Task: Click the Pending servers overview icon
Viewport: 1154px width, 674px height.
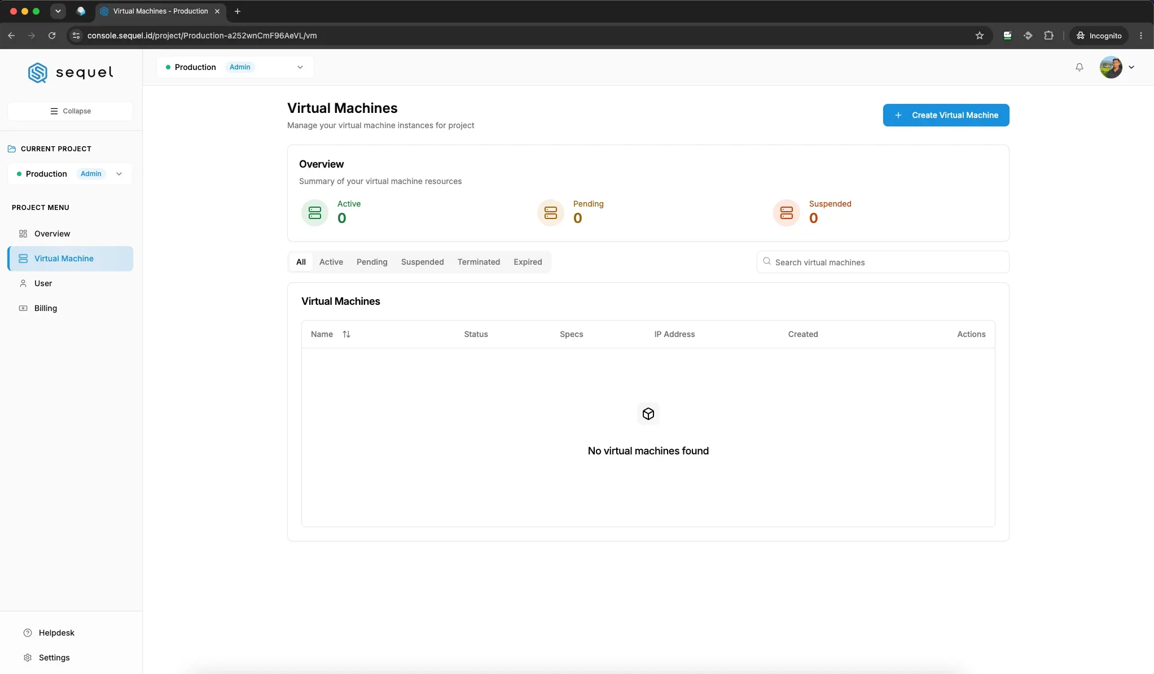Action: pos(551,213)
